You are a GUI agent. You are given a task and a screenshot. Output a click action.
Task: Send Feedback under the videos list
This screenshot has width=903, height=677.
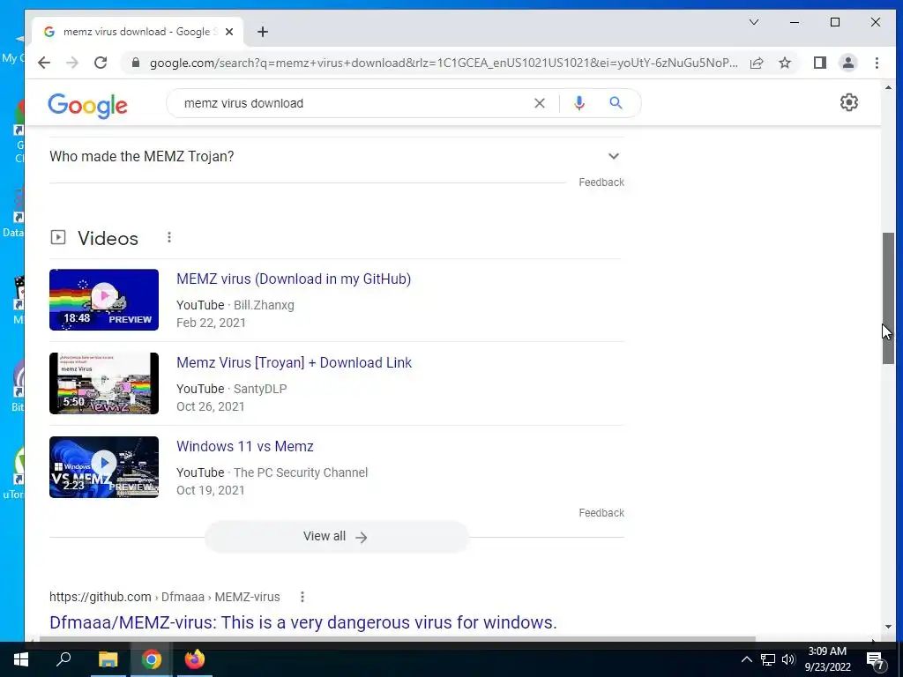click(601, 512)
